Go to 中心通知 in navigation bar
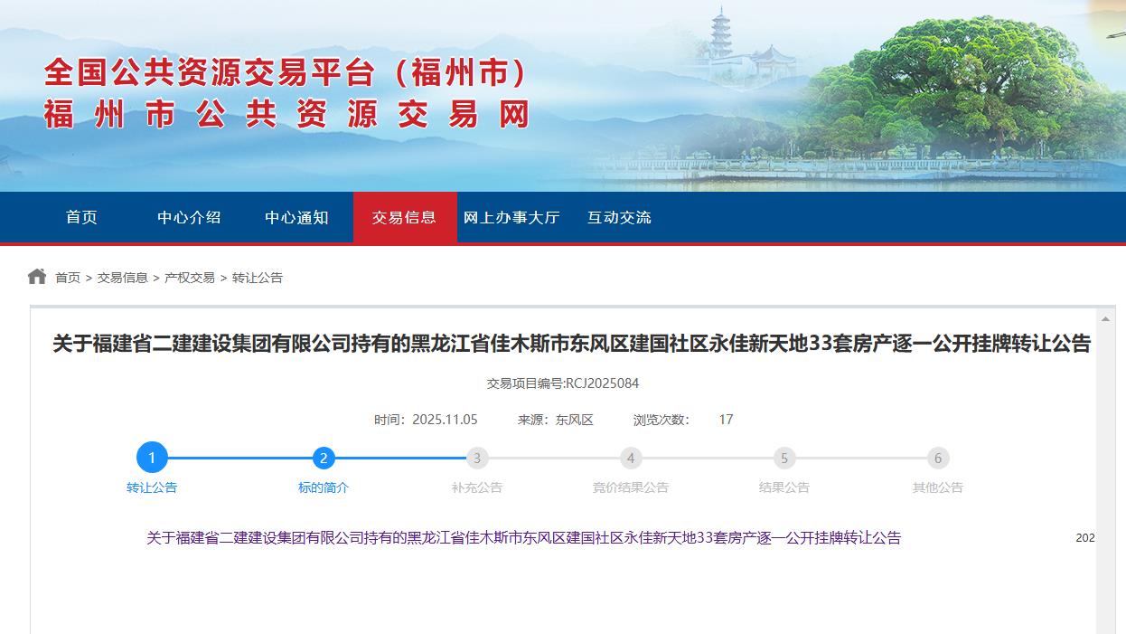The image size is (1126, 634). 296,217
